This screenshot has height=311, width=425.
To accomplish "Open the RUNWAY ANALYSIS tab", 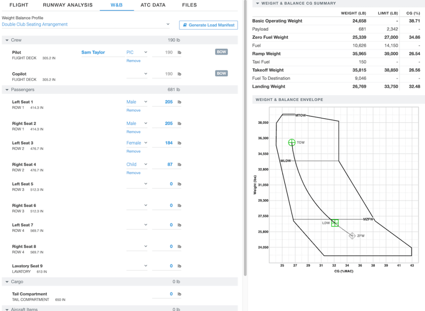I will (x=68, y=5).
